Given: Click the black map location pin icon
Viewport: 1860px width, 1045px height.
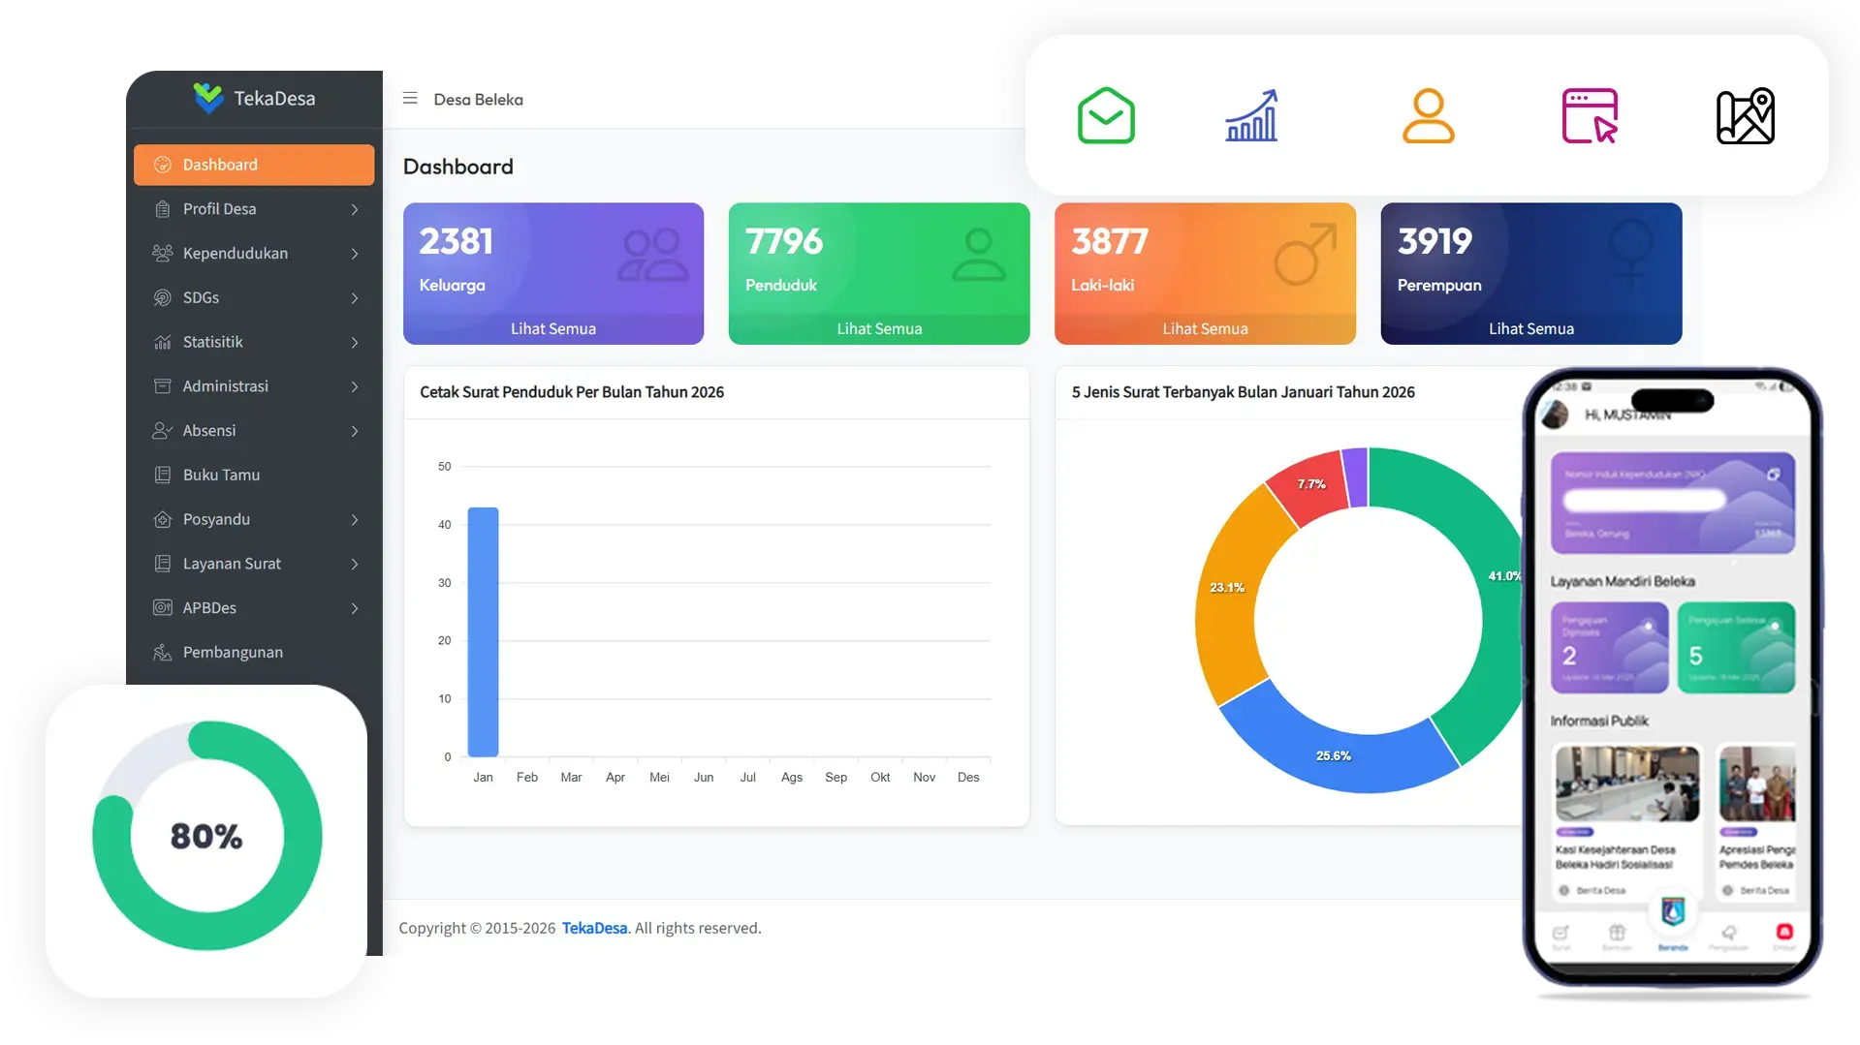Looking at the screenshot, I should (x=1745, y=116).
